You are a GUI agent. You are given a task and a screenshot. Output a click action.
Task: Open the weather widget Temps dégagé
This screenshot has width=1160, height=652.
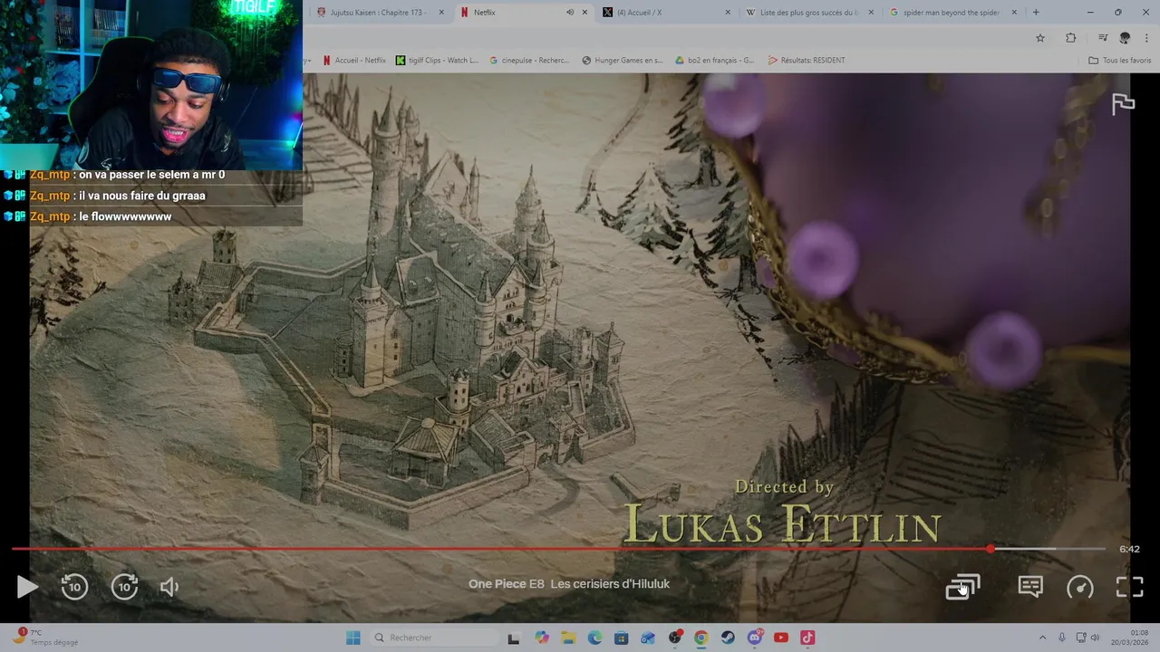(x=45, y=638)
